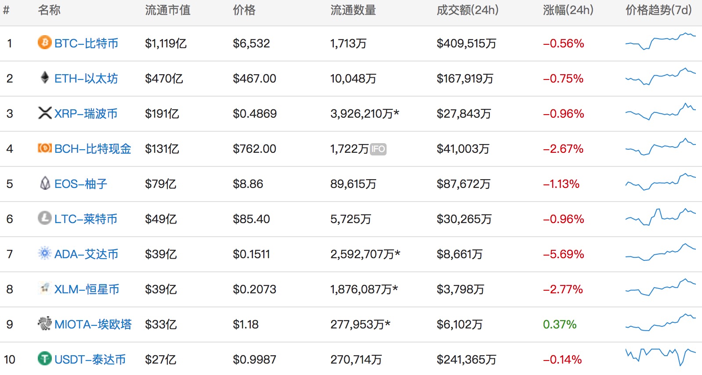View the EOS 7-day price trend chart

tap(661, 182)
